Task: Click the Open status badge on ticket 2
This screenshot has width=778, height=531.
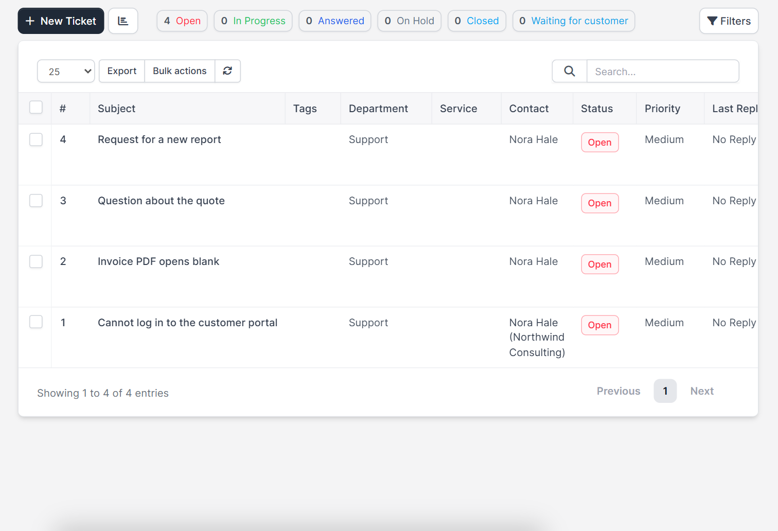Action: click(x=600, y=264)
